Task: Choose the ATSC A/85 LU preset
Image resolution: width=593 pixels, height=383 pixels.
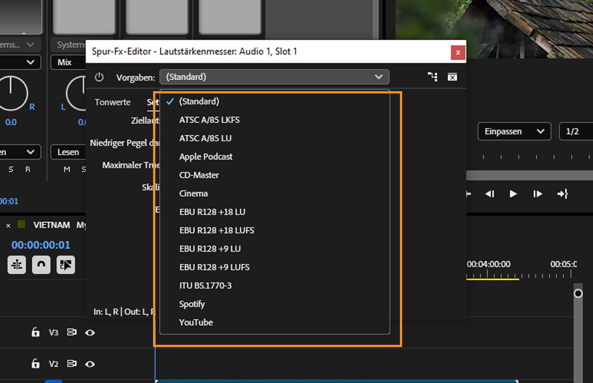Action: click(x=275, y=138)
